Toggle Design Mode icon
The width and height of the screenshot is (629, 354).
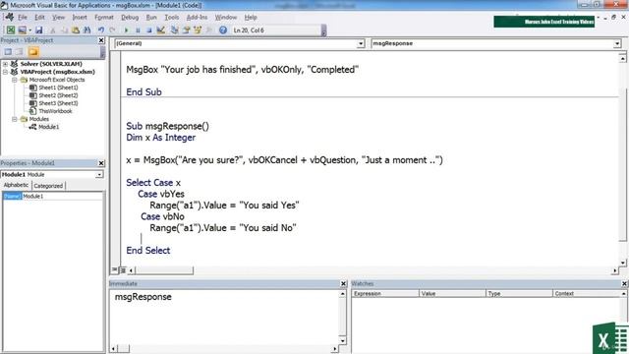pyautogui.click(x=161, y=30)
